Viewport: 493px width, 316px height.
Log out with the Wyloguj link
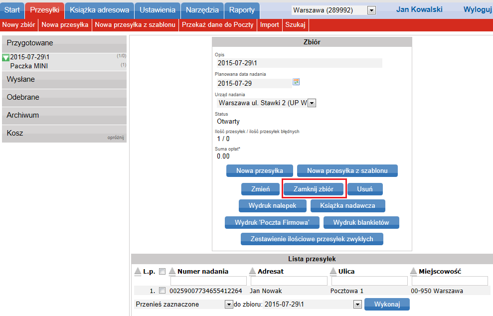click(477, 9)
